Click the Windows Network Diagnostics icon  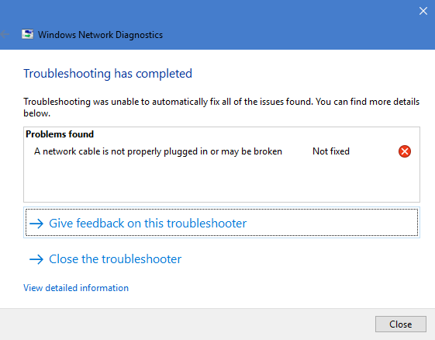[x=27, y=34]
